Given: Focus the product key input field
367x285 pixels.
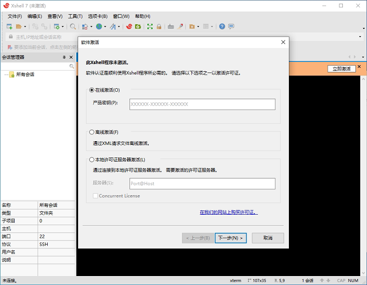Looking at the screenshot, I should tap(202, 104).
